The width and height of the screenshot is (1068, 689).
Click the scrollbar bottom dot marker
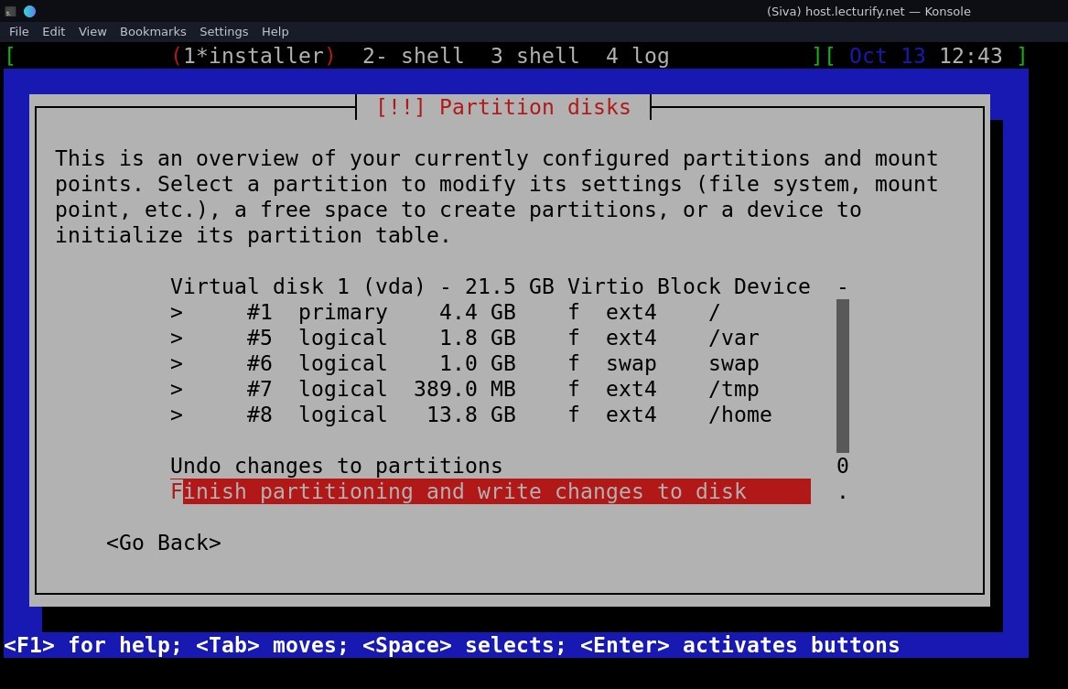pos(843,496)
